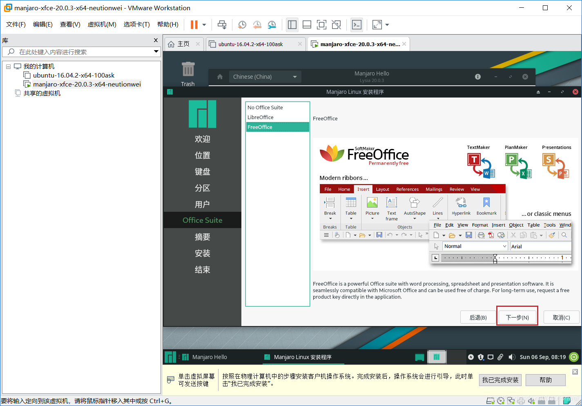Image resolution: width=582 pixels, height=406 pixels.
Task: Click the library search input field
Action: pyautogui.click(x=78, y=52)
